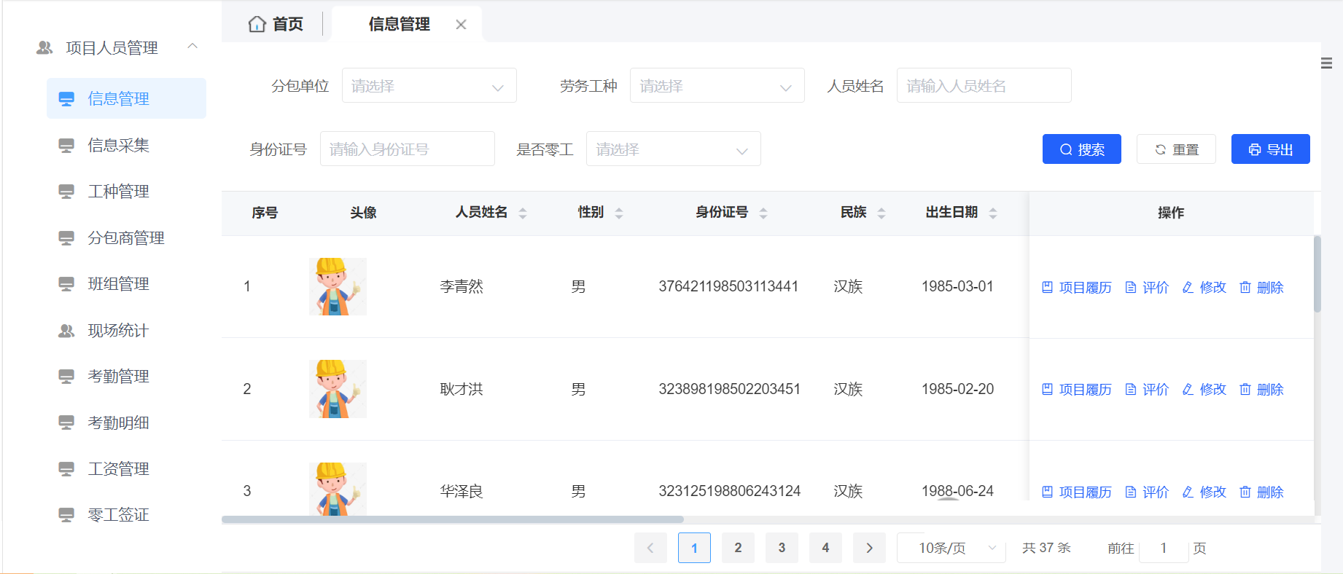This screenshot has width=1343, height=574.
Task: Open the 是否零工 dropdown
Action: (x=673, y=149)
